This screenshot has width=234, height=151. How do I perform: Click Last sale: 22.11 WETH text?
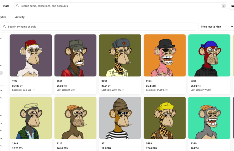113,90
